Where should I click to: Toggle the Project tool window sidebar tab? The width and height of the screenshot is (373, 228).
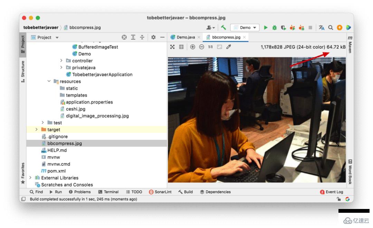point(23,45)
